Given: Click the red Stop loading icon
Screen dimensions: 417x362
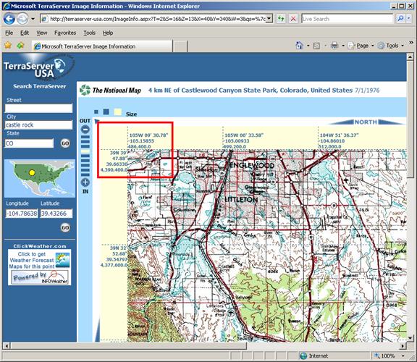Looking at the screenshot, I should point(293,19).
